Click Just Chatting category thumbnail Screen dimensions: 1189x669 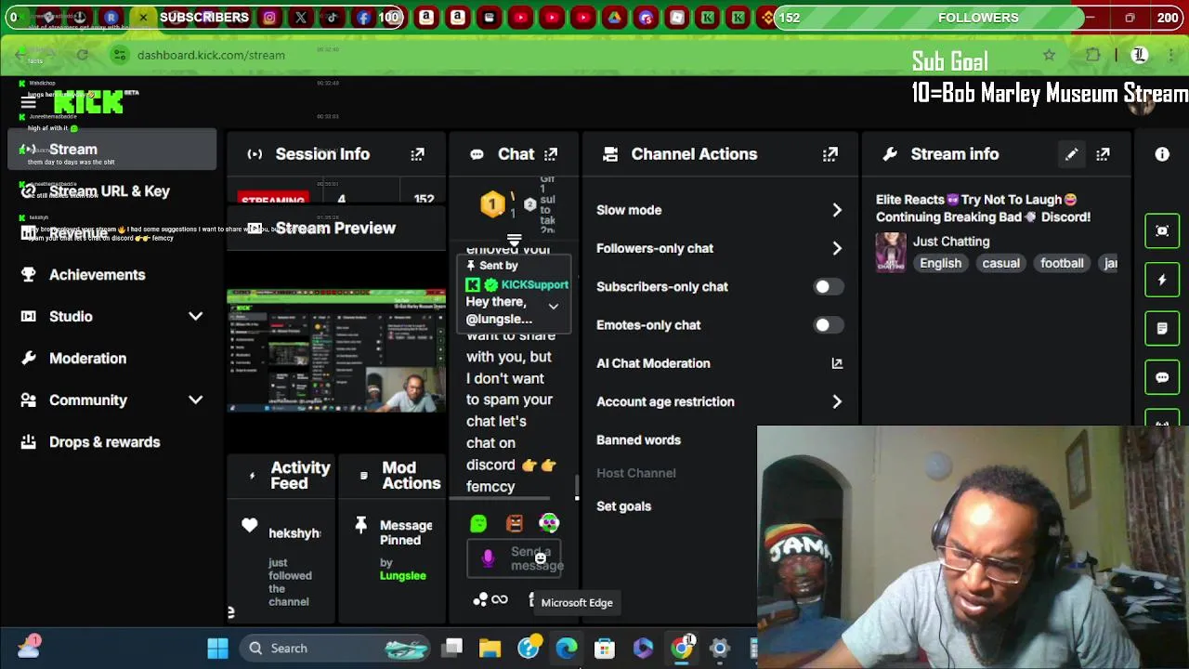point(891,253)
